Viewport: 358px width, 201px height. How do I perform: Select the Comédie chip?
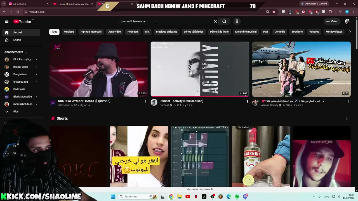280,32
